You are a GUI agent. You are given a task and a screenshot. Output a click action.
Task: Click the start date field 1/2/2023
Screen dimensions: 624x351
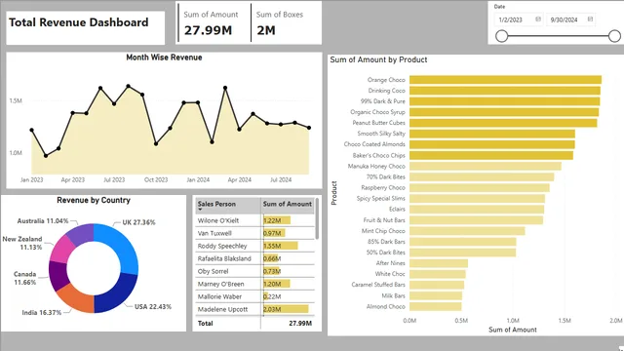tap(518, 19)
